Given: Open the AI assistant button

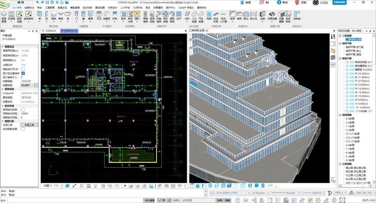Looking at the screenshot, I should coord(264,2).
